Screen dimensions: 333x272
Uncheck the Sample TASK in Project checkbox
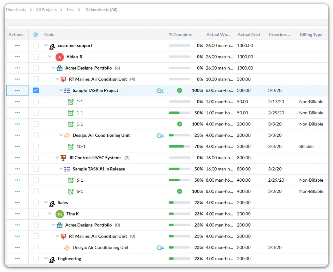[36, 90]
